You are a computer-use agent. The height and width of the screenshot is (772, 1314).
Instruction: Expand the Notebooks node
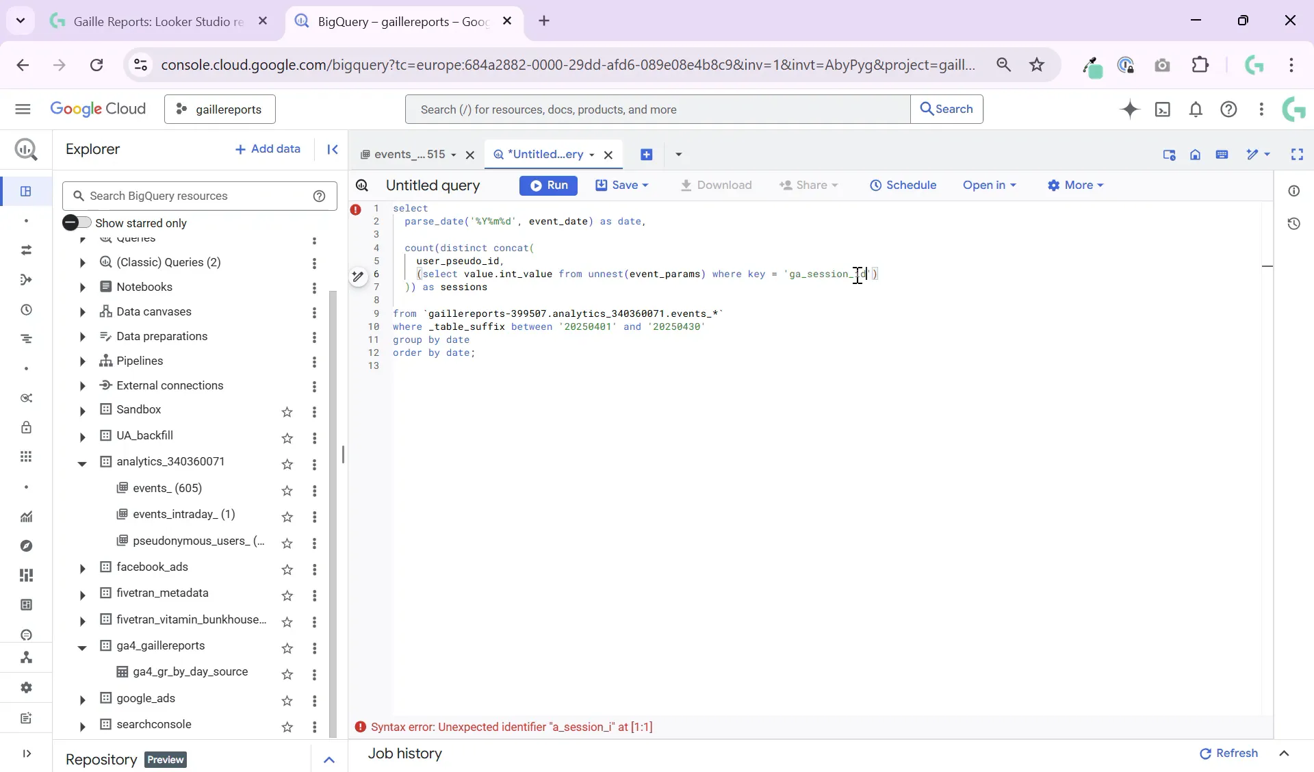pos(82,287)
